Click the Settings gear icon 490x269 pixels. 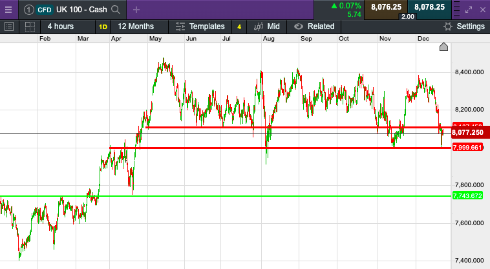pos(448,26)
